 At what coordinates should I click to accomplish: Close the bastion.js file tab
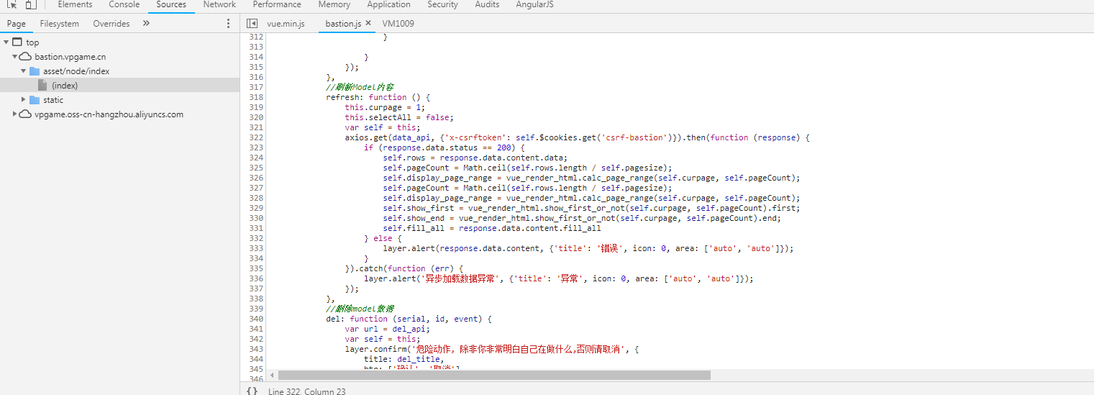(x=368, y=23)
